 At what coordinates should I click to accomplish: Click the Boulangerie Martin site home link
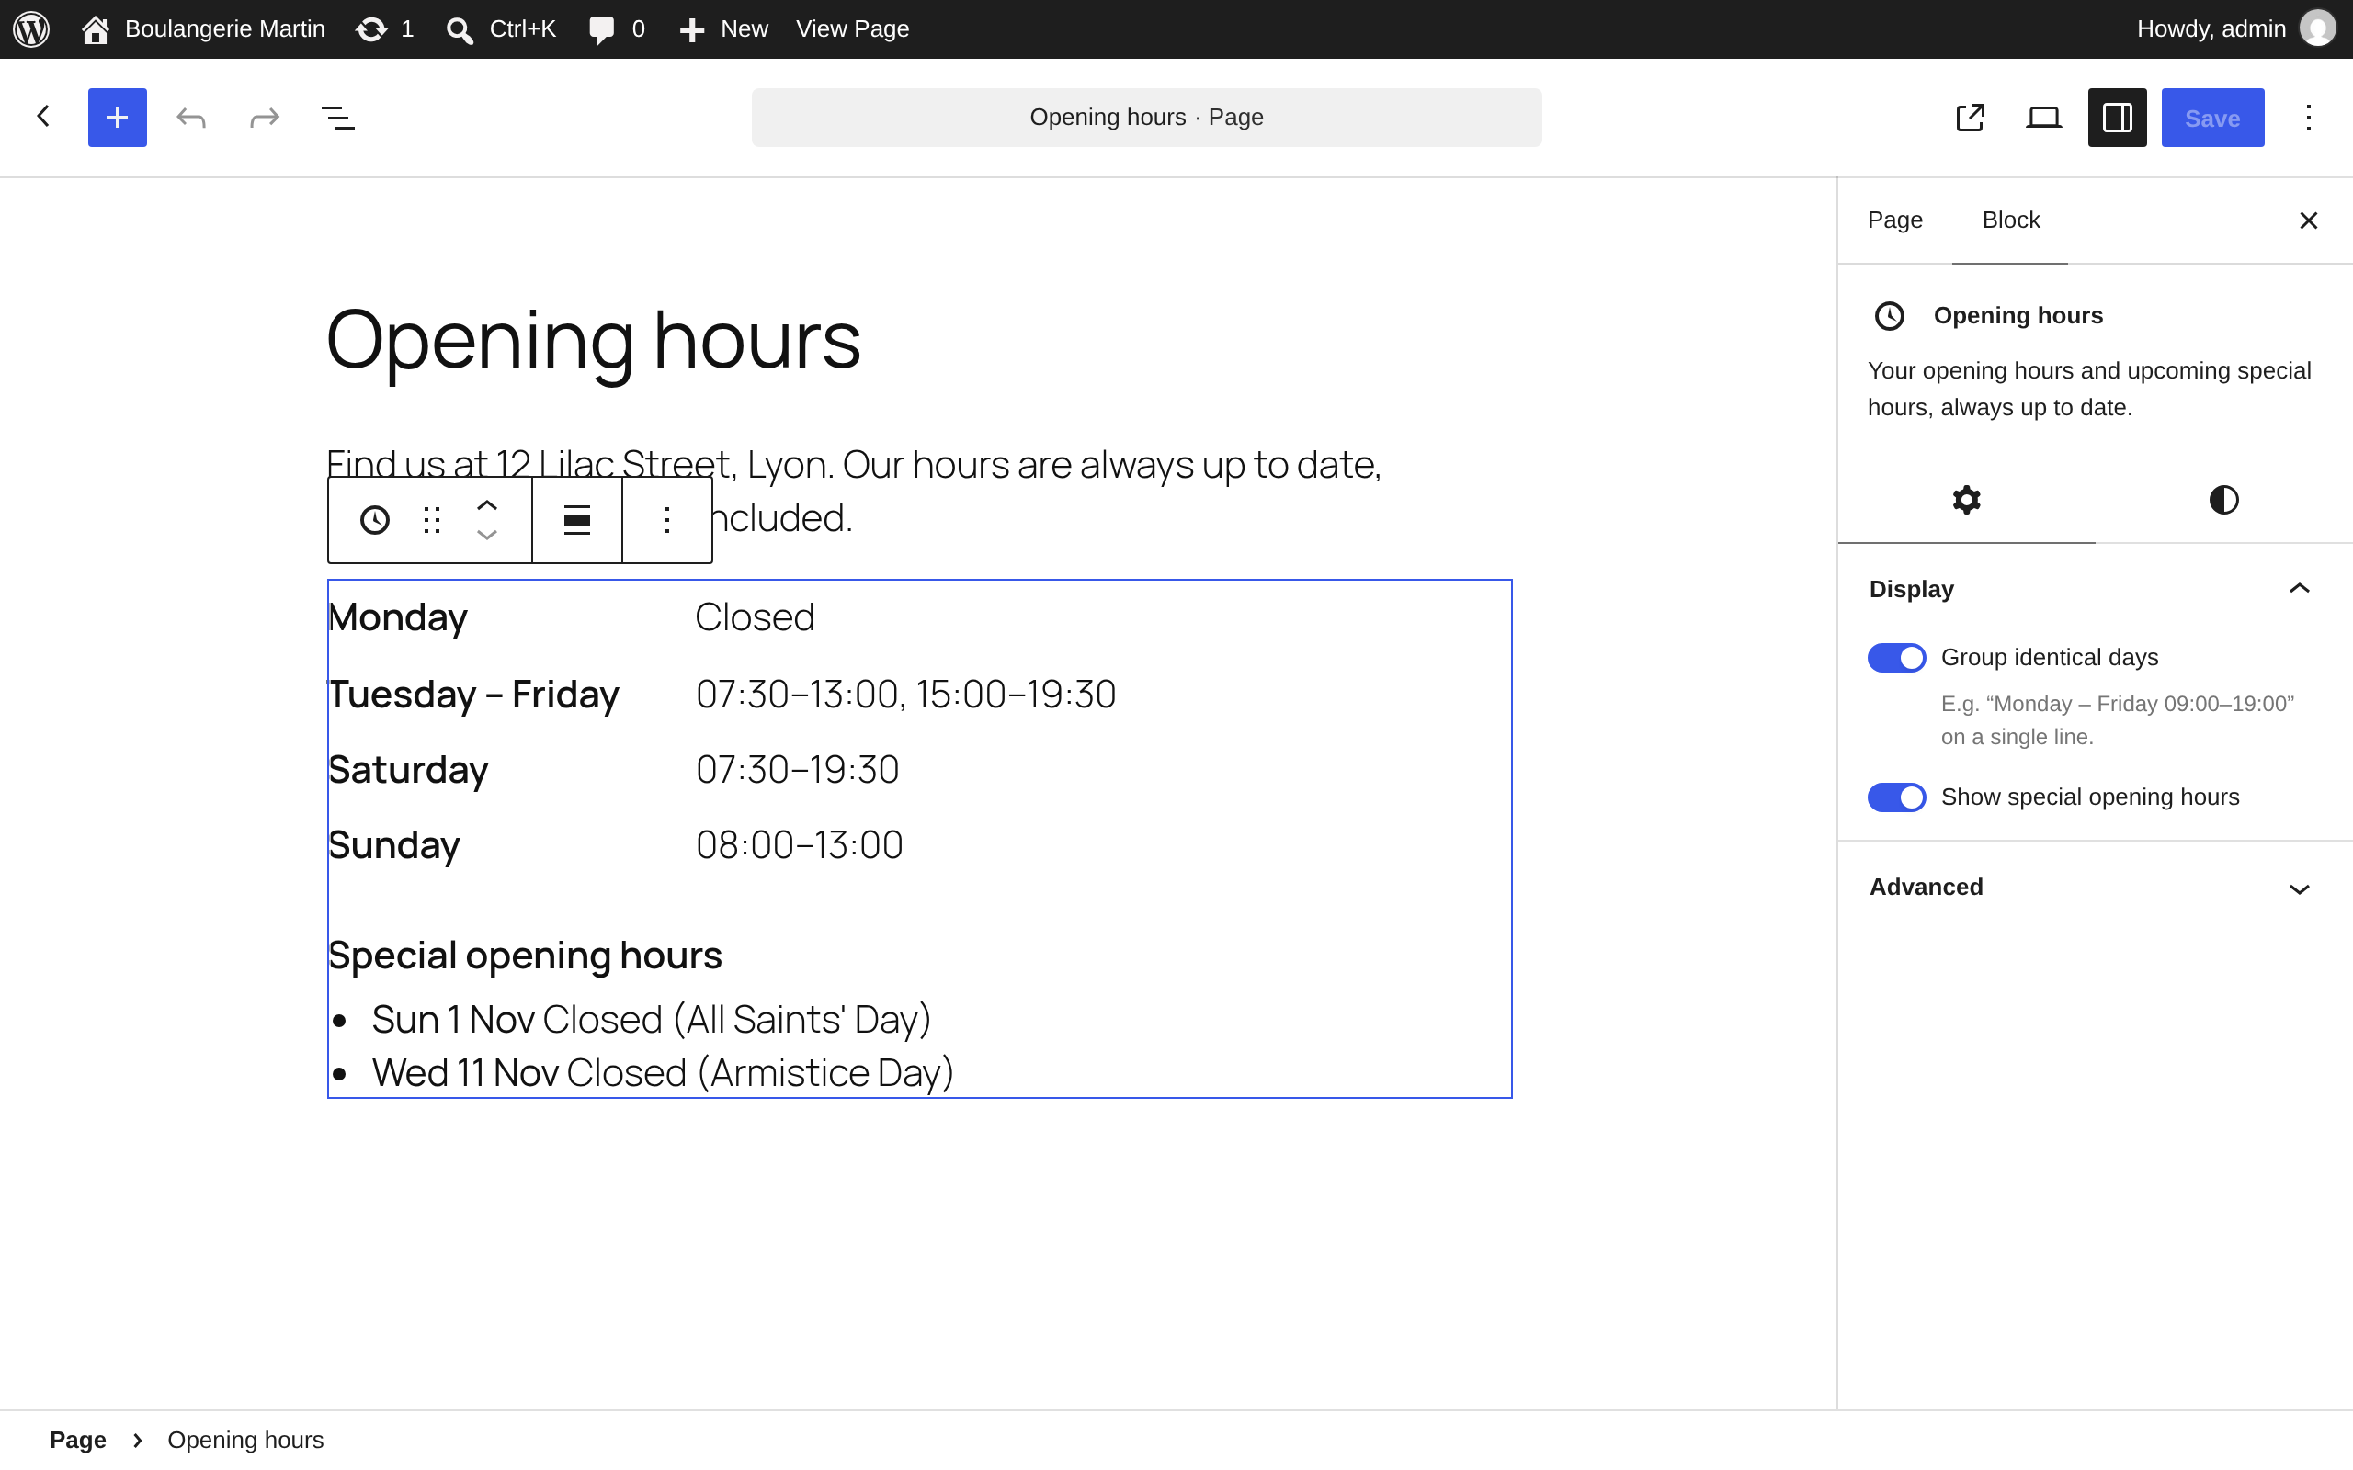coord(203,29)
